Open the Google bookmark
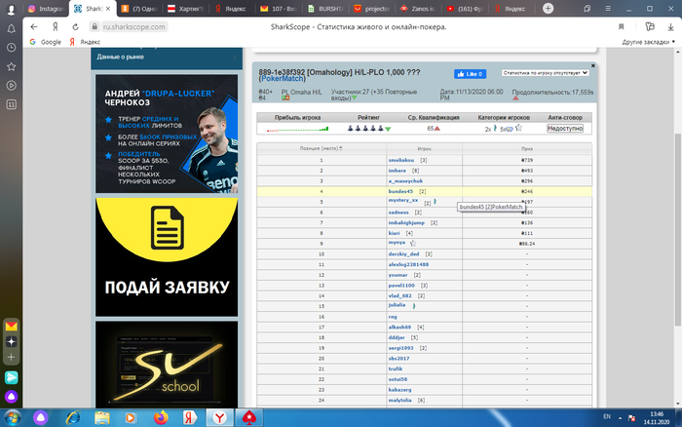 point(45,42)
